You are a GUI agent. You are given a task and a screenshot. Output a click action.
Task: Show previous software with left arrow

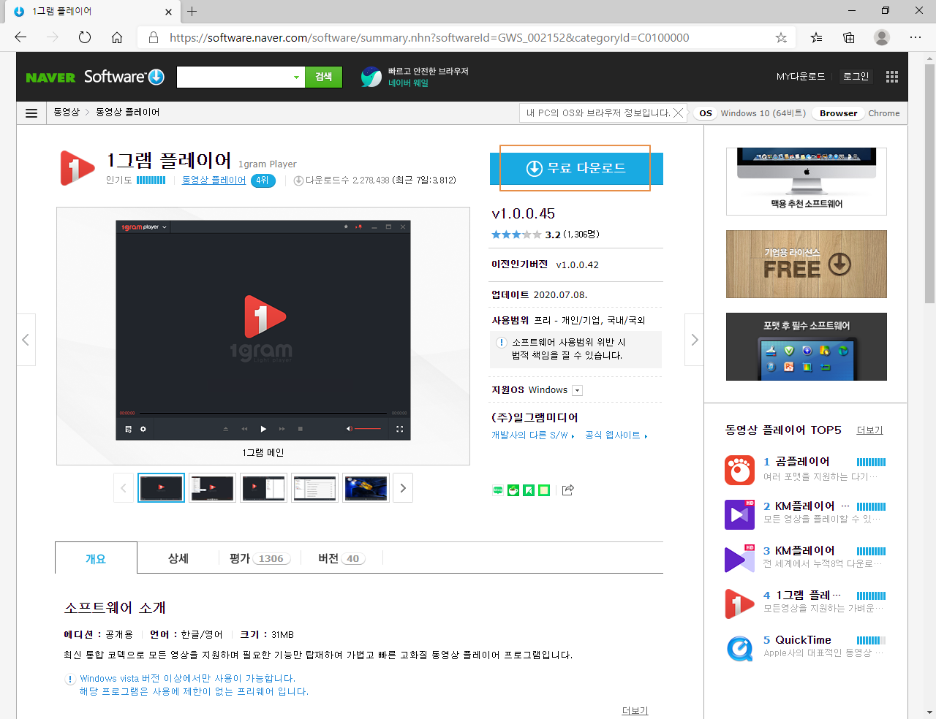click(x=26, y=340)
